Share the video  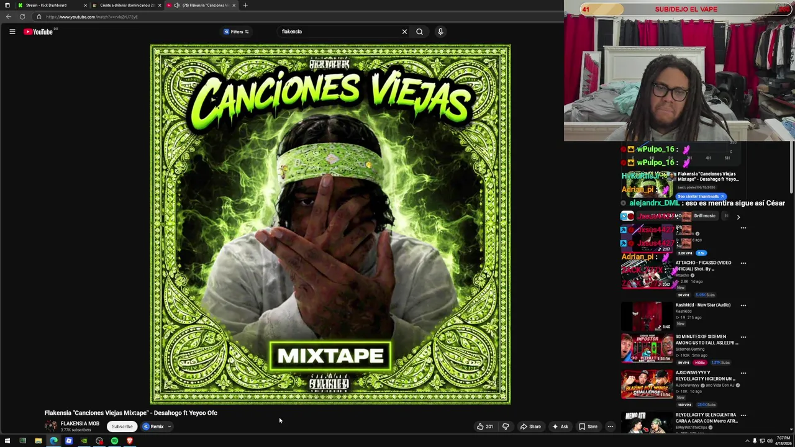pyautogui.click(x=530, y=427)
